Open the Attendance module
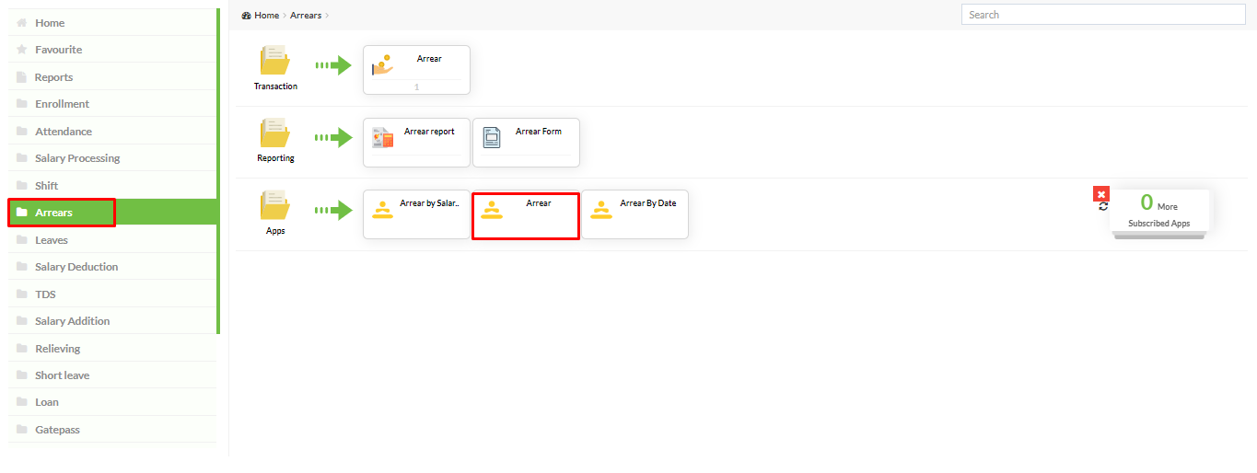 pyautogui.click(x=112, y=132)
